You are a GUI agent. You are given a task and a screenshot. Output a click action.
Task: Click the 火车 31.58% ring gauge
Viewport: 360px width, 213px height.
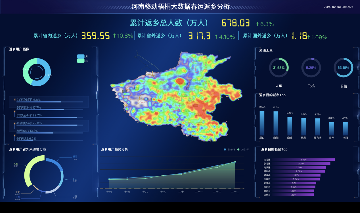279,68
